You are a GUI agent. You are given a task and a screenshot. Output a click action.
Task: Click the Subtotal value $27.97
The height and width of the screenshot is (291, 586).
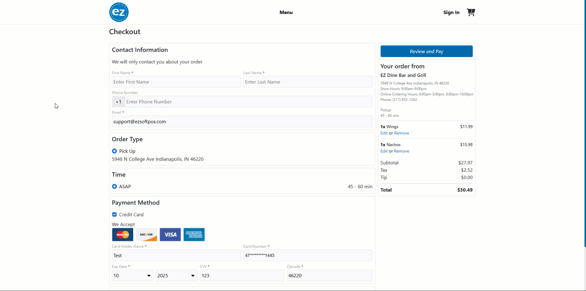click(465, 163)
